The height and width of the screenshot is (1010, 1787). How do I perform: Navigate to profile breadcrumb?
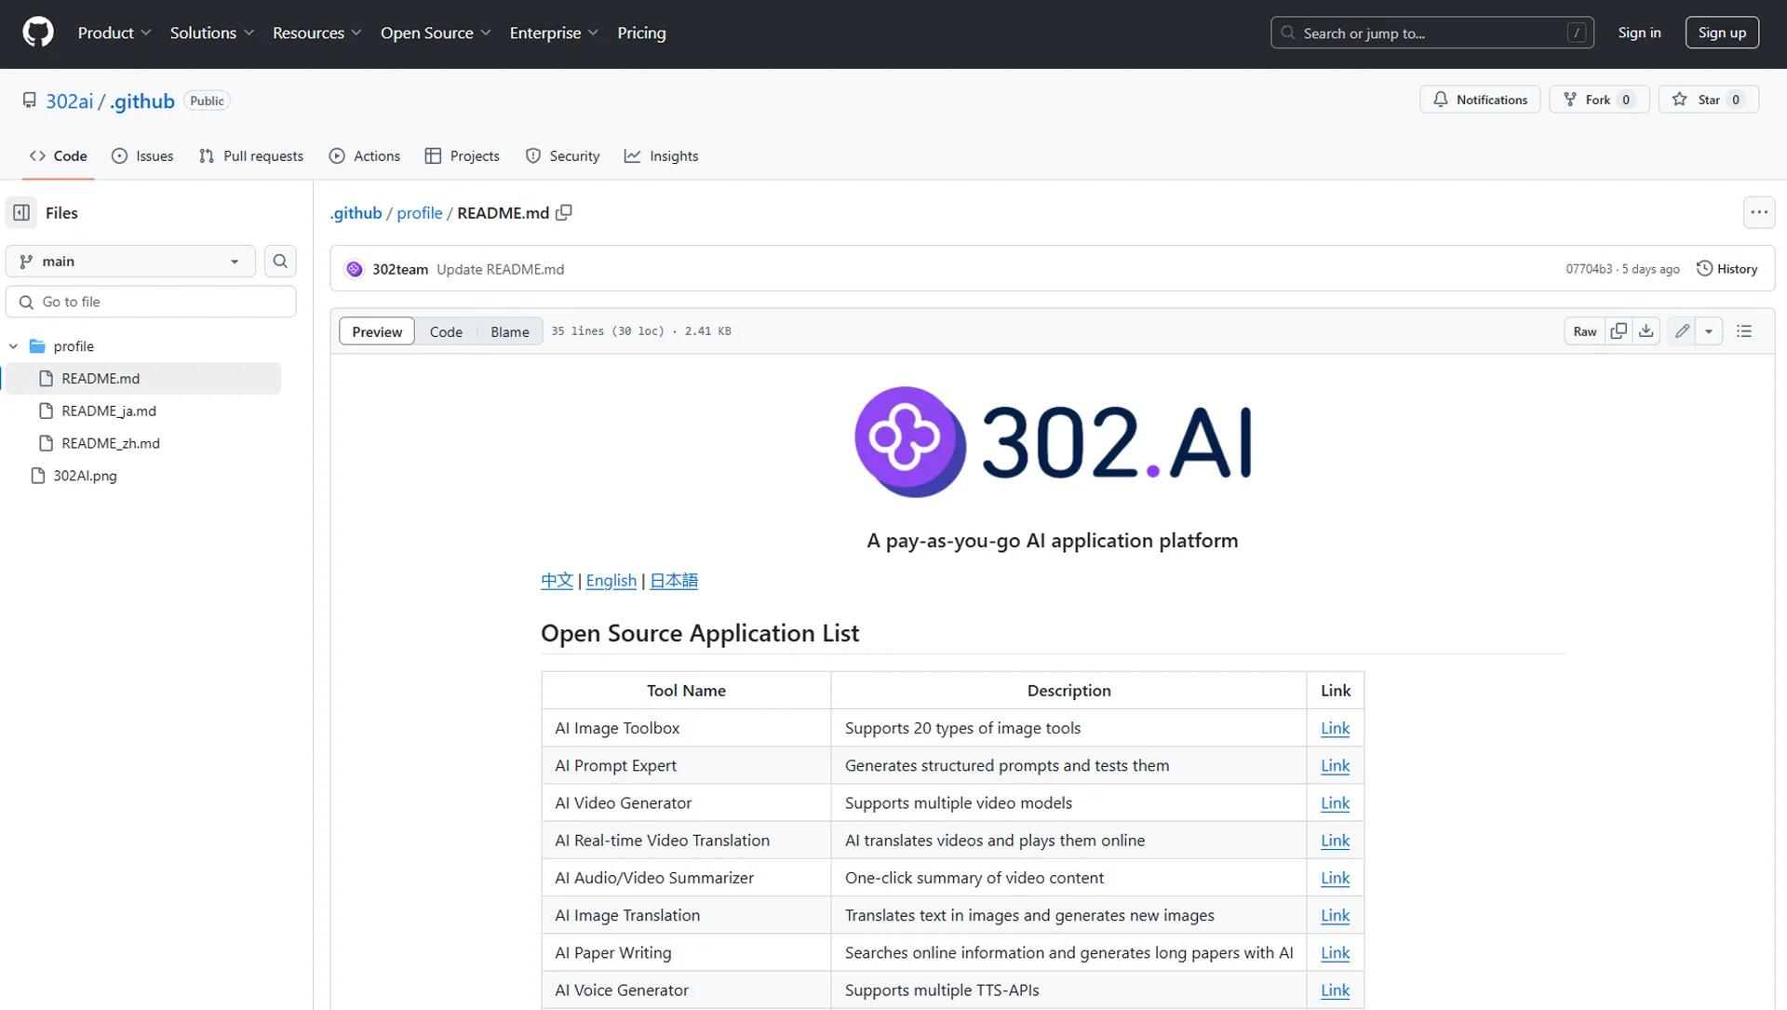[420, 213]
